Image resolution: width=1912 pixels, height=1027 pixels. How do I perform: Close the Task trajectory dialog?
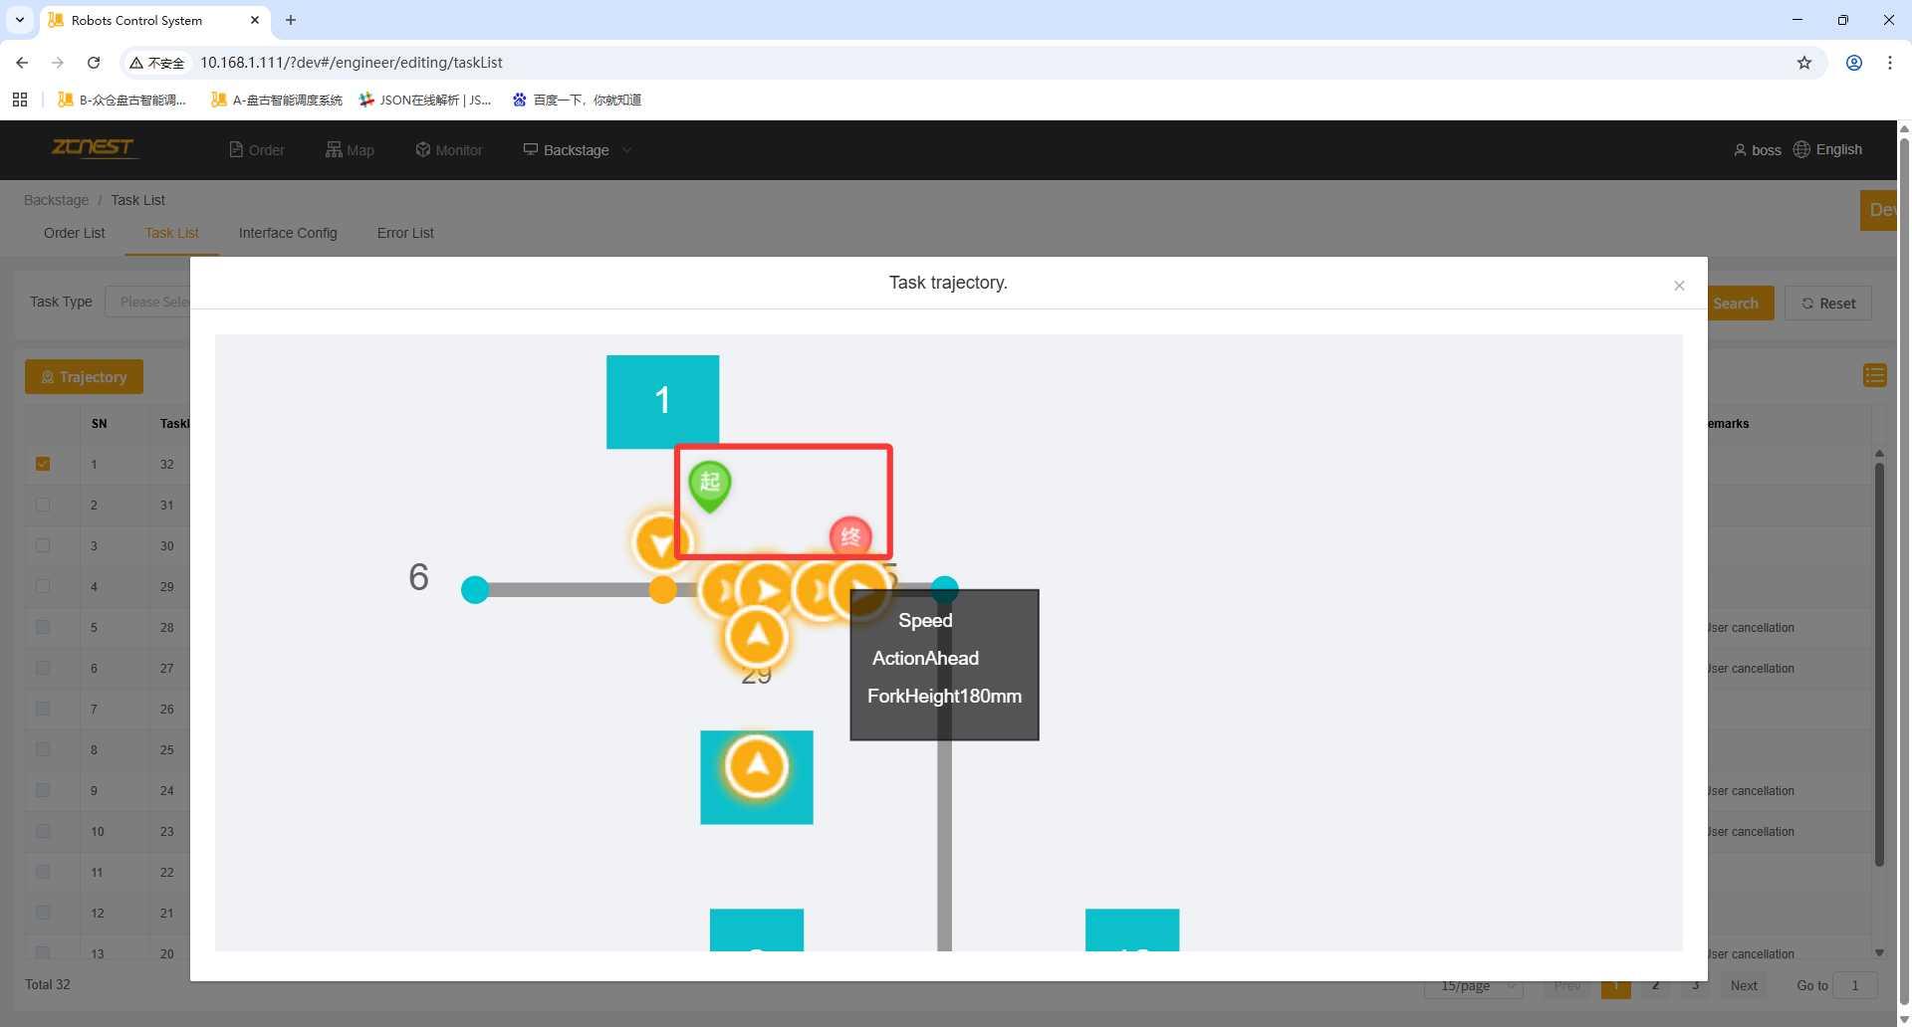(1679, 286)
